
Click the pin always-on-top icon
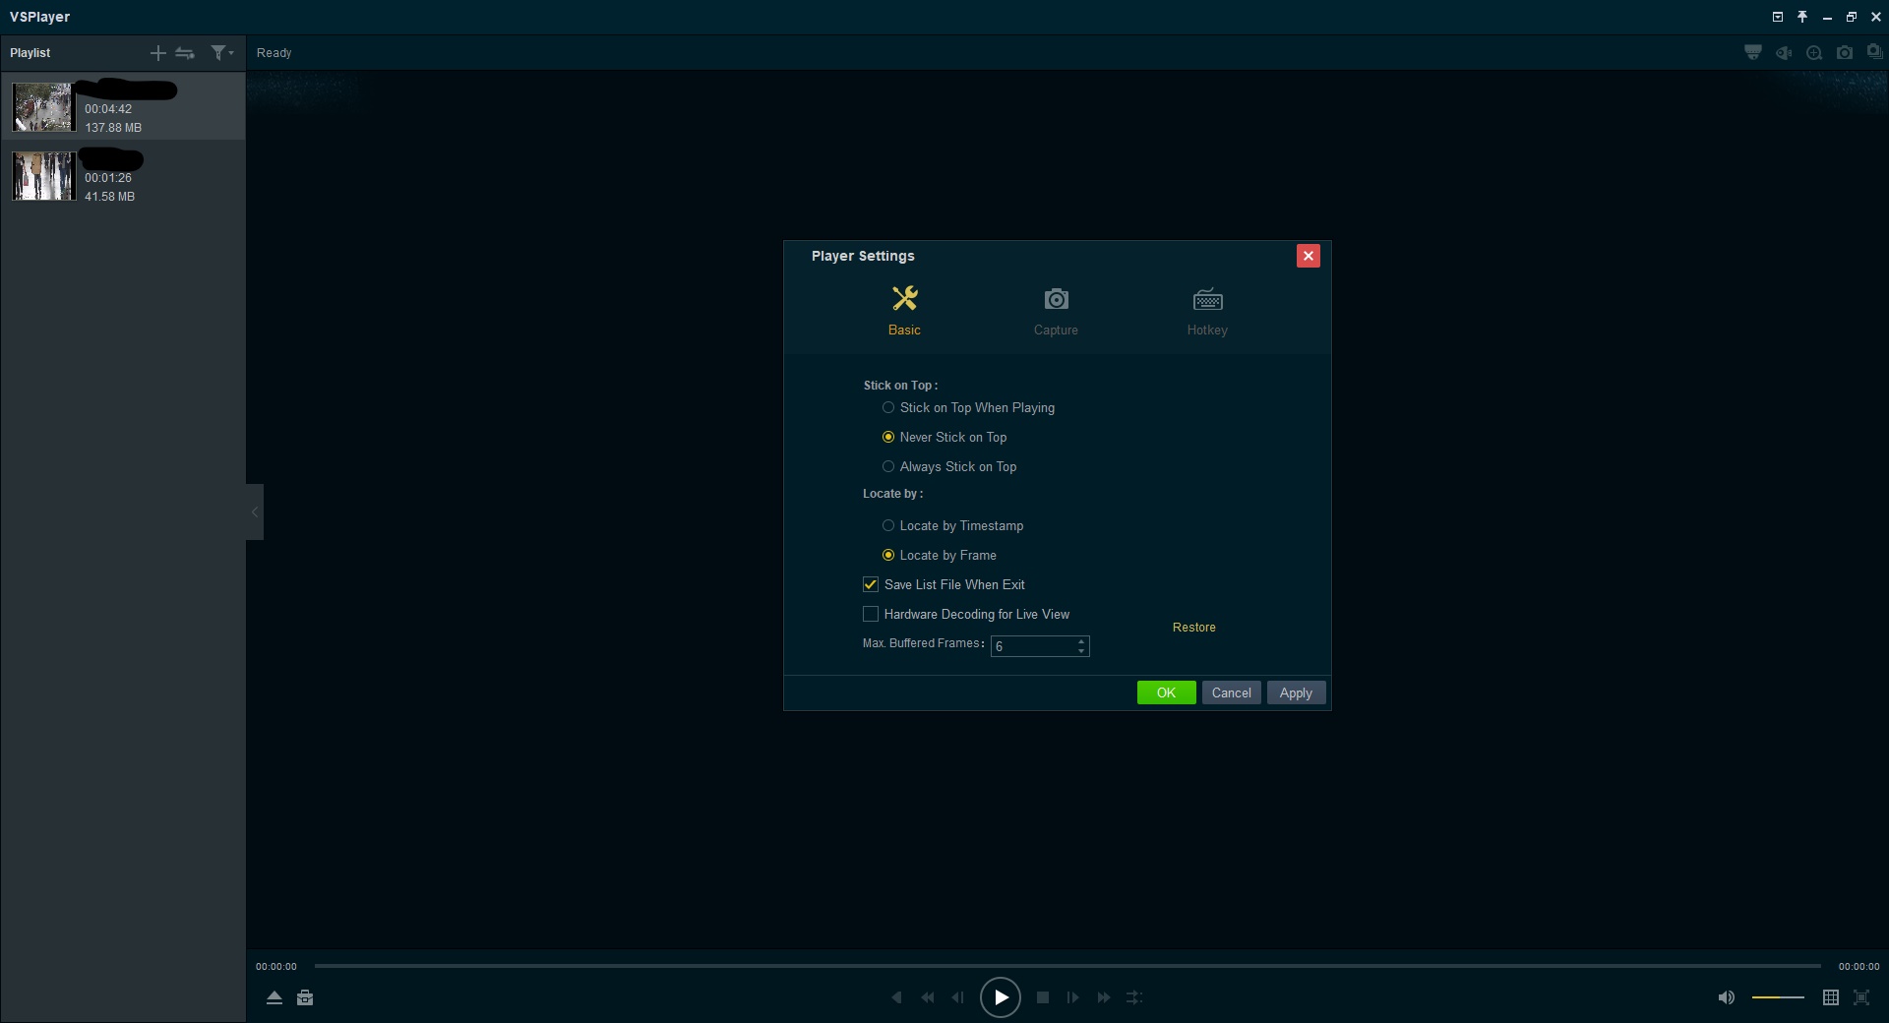point(1802,17)
